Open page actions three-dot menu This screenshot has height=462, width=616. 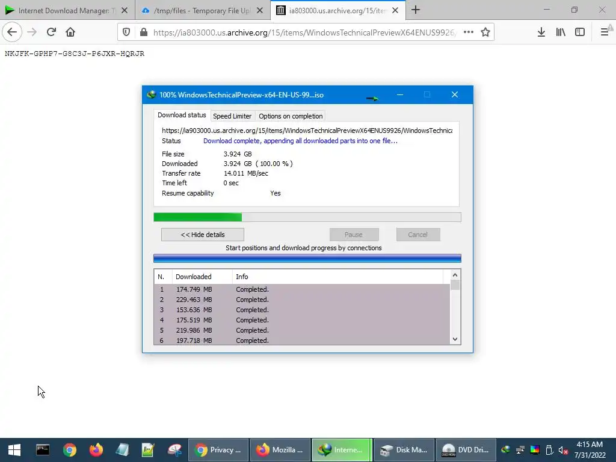(468, 32)
